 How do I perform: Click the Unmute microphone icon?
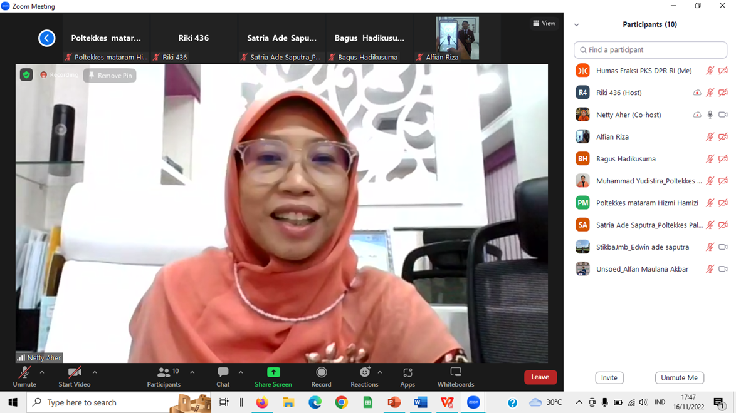[24, 373]
